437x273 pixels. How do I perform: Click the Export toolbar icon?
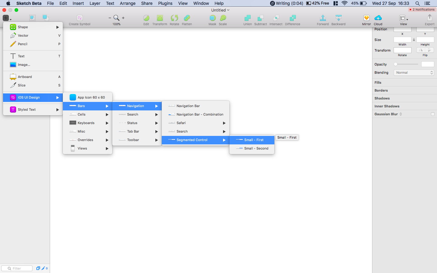coord(429,18)
